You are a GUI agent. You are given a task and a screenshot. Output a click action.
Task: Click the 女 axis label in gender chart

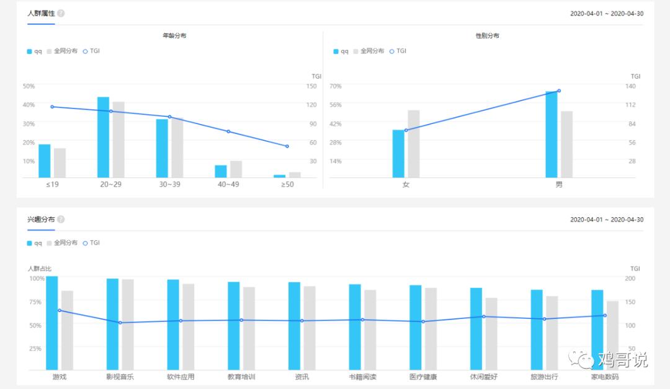(406, 184)
